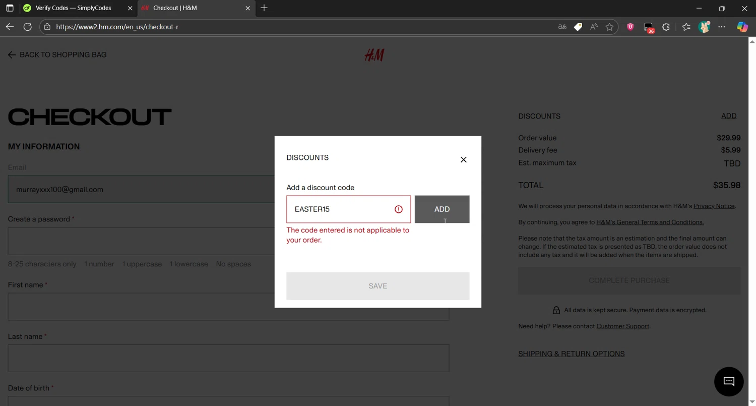Focus the First name field
Viewport: 756px width, 406px height.
coord(228,307)
